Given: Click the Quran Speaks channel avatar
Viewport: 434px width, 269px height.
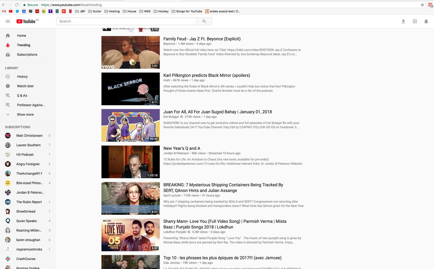Looking at the screenshot, I should [x=8, y=221].
